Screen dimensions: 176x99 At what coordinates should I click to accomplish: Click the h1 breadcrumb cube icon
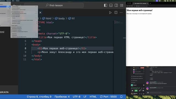click(x=70, y=18)
